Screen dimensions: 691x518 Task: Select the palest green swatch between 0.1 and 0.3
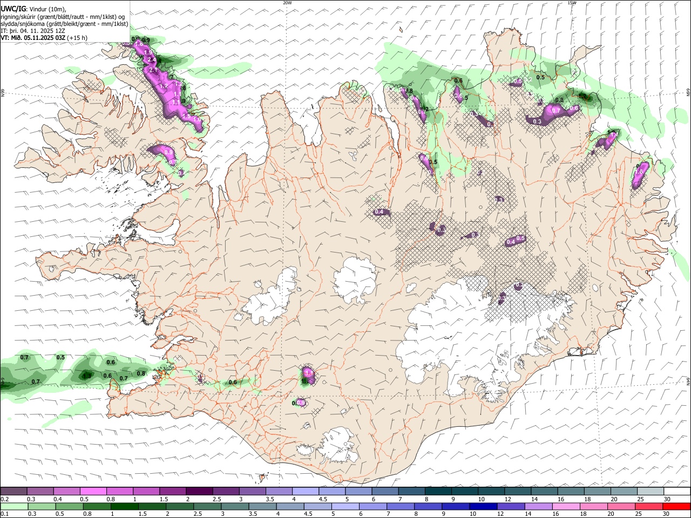tap(15, 506)
